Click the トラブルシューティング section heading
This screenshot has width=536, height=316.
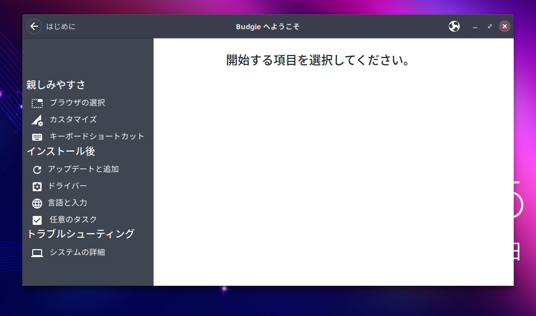pos(81,234)
